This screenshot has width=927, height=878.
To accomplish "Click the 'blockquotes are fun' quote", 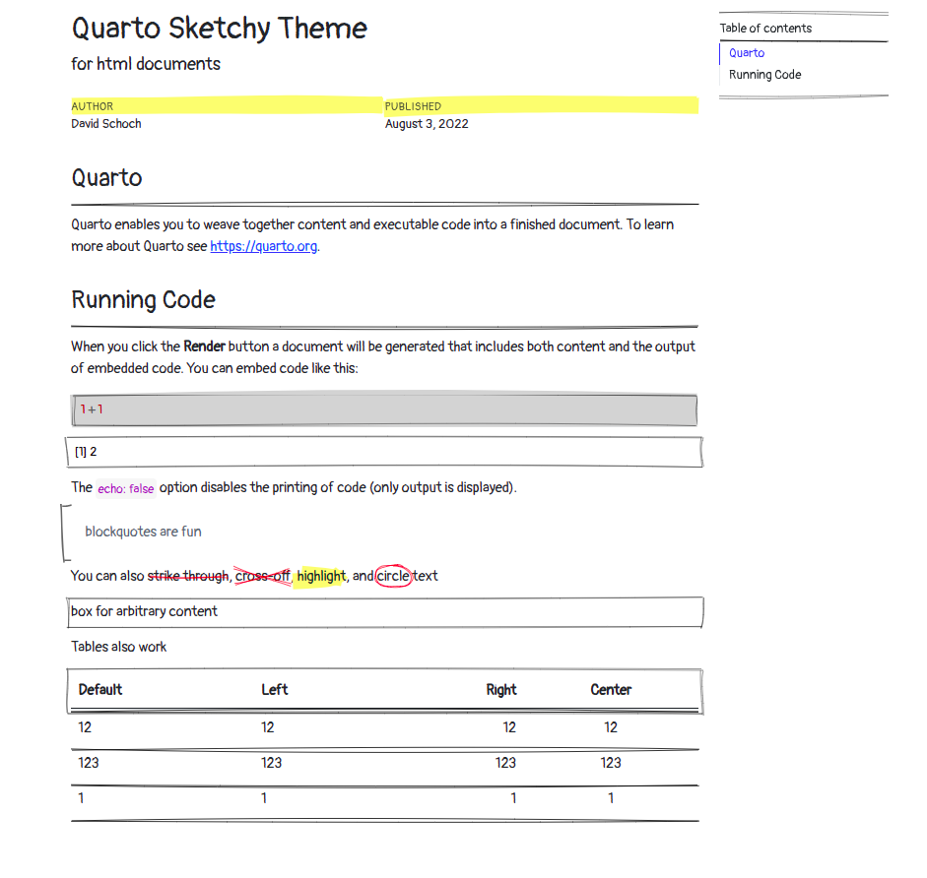I will coord(143,532).
